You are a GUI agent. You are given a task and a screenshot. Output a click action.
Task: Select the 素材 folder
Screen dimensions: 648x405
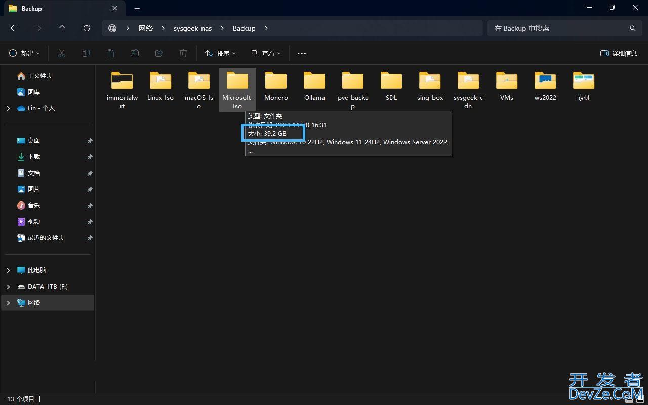584,86
